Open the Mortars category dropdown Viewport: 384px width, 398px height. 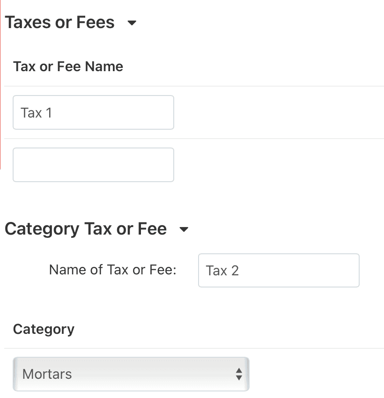[131, 374]
